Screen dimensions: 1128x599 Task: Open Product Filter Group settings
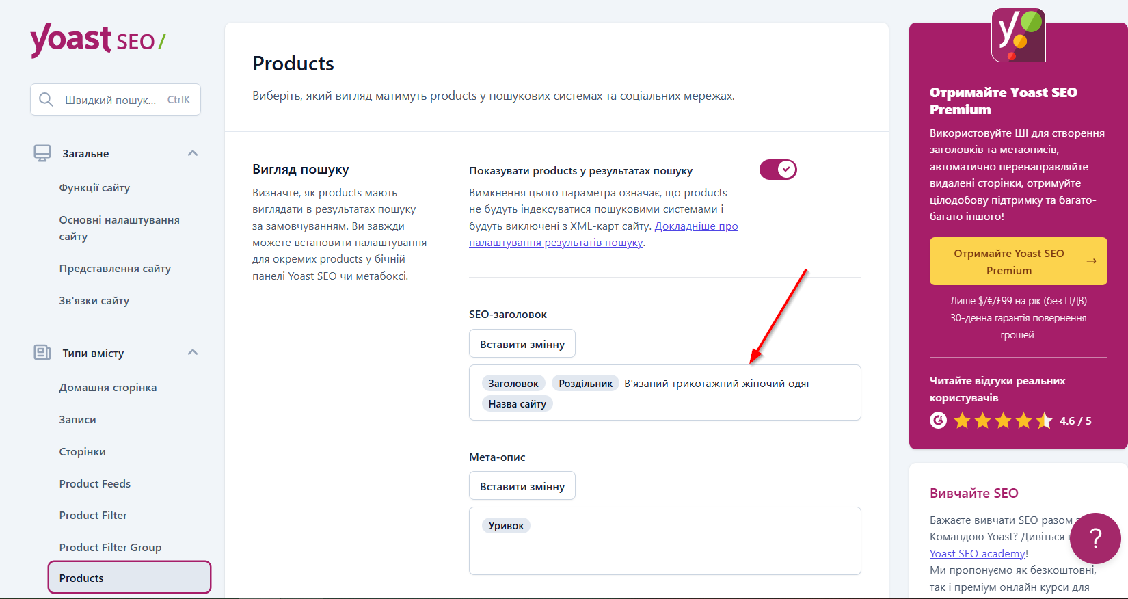tap(111, 548)
